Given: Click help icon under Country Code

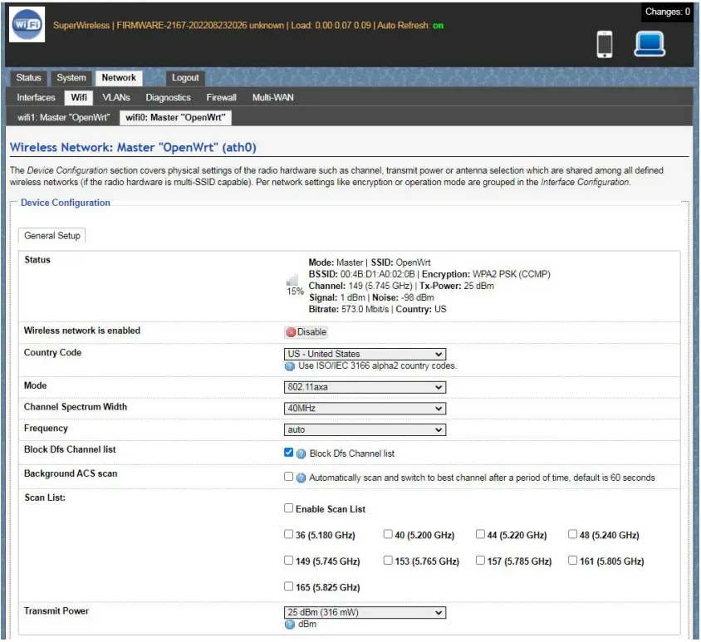Looking at the screenshot, I should (x=290, y=365).
